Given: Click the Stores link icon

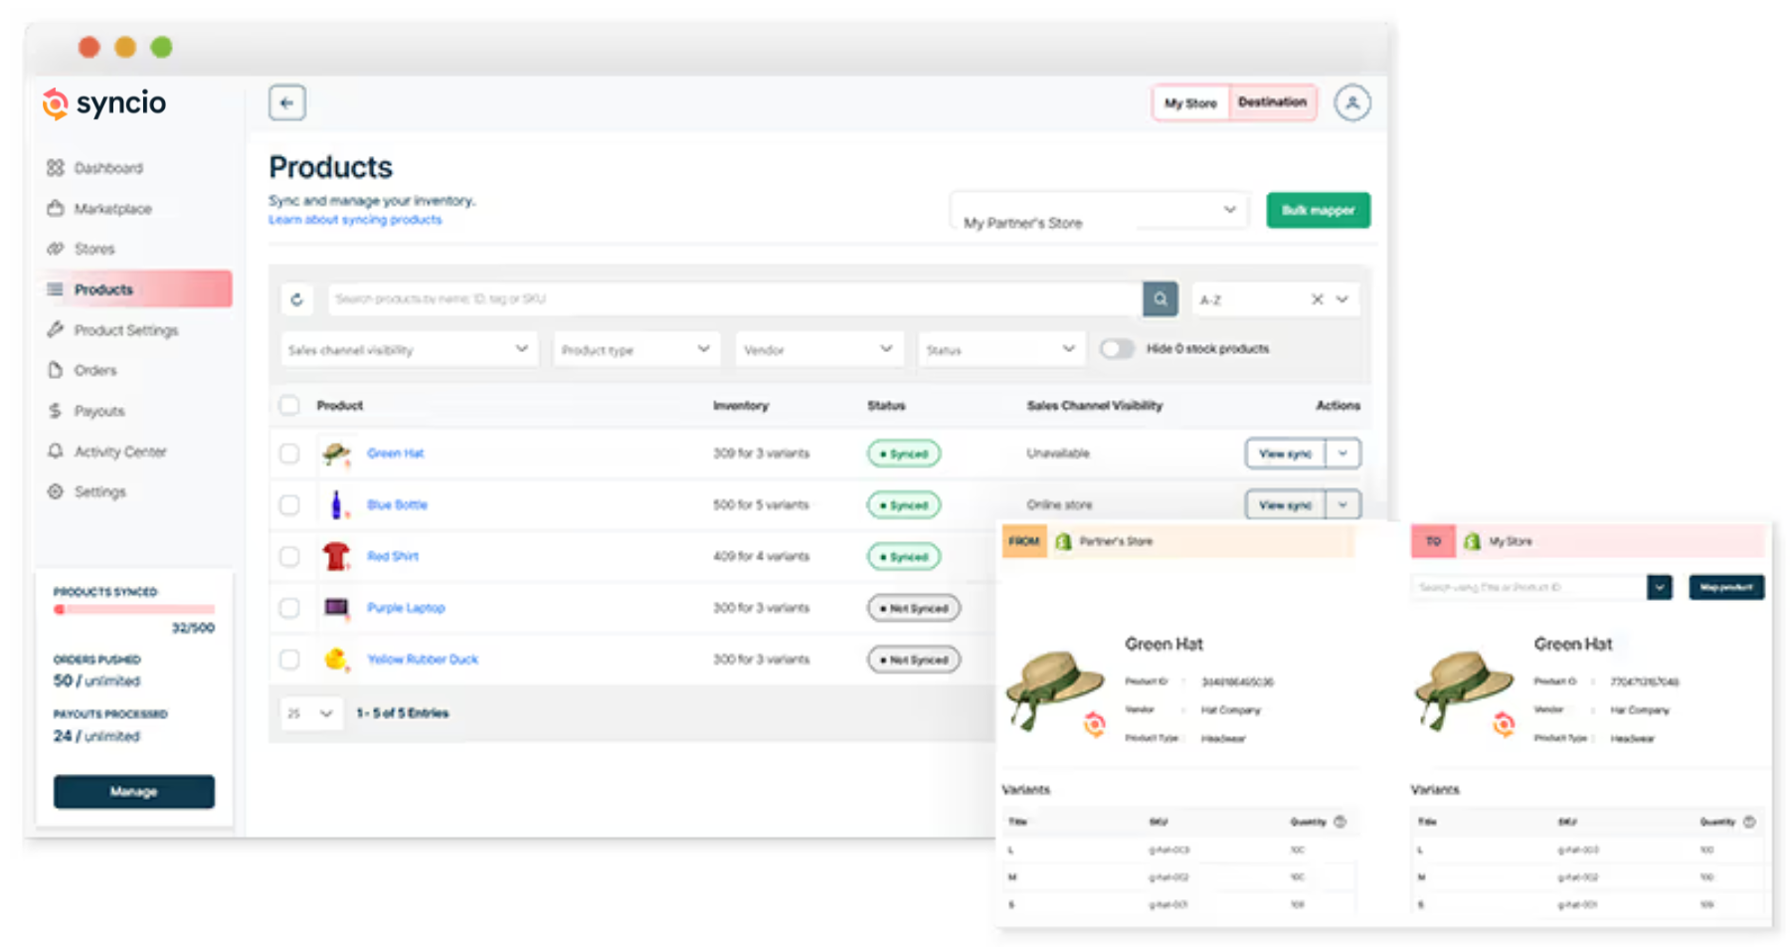Looking at the screenshot, I should pyautogui.click(x=56, y=249).
